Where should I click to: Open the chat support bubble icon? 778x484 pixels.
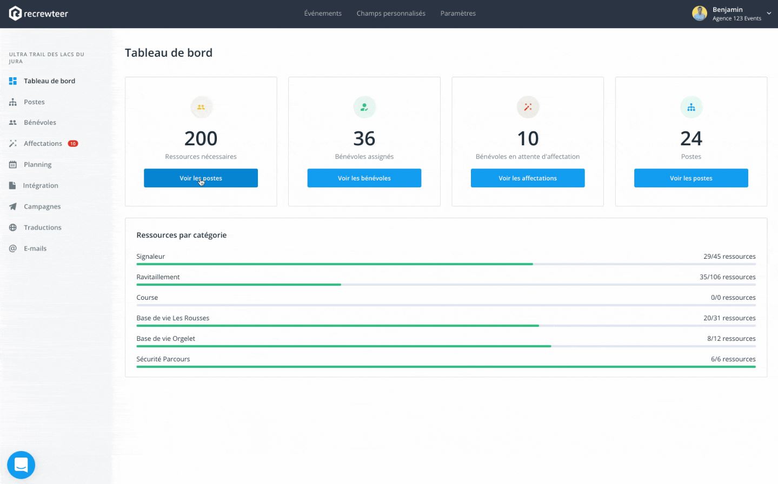coord(21,465)
